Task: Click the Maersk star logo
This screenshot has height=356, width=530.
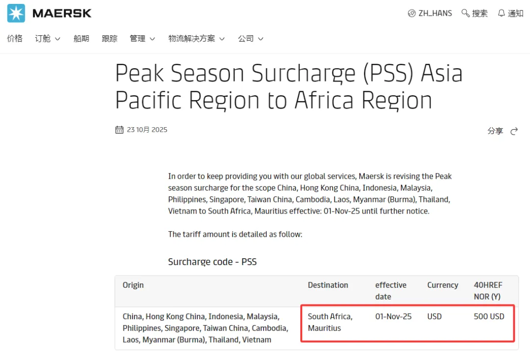Action: (15, 13)
